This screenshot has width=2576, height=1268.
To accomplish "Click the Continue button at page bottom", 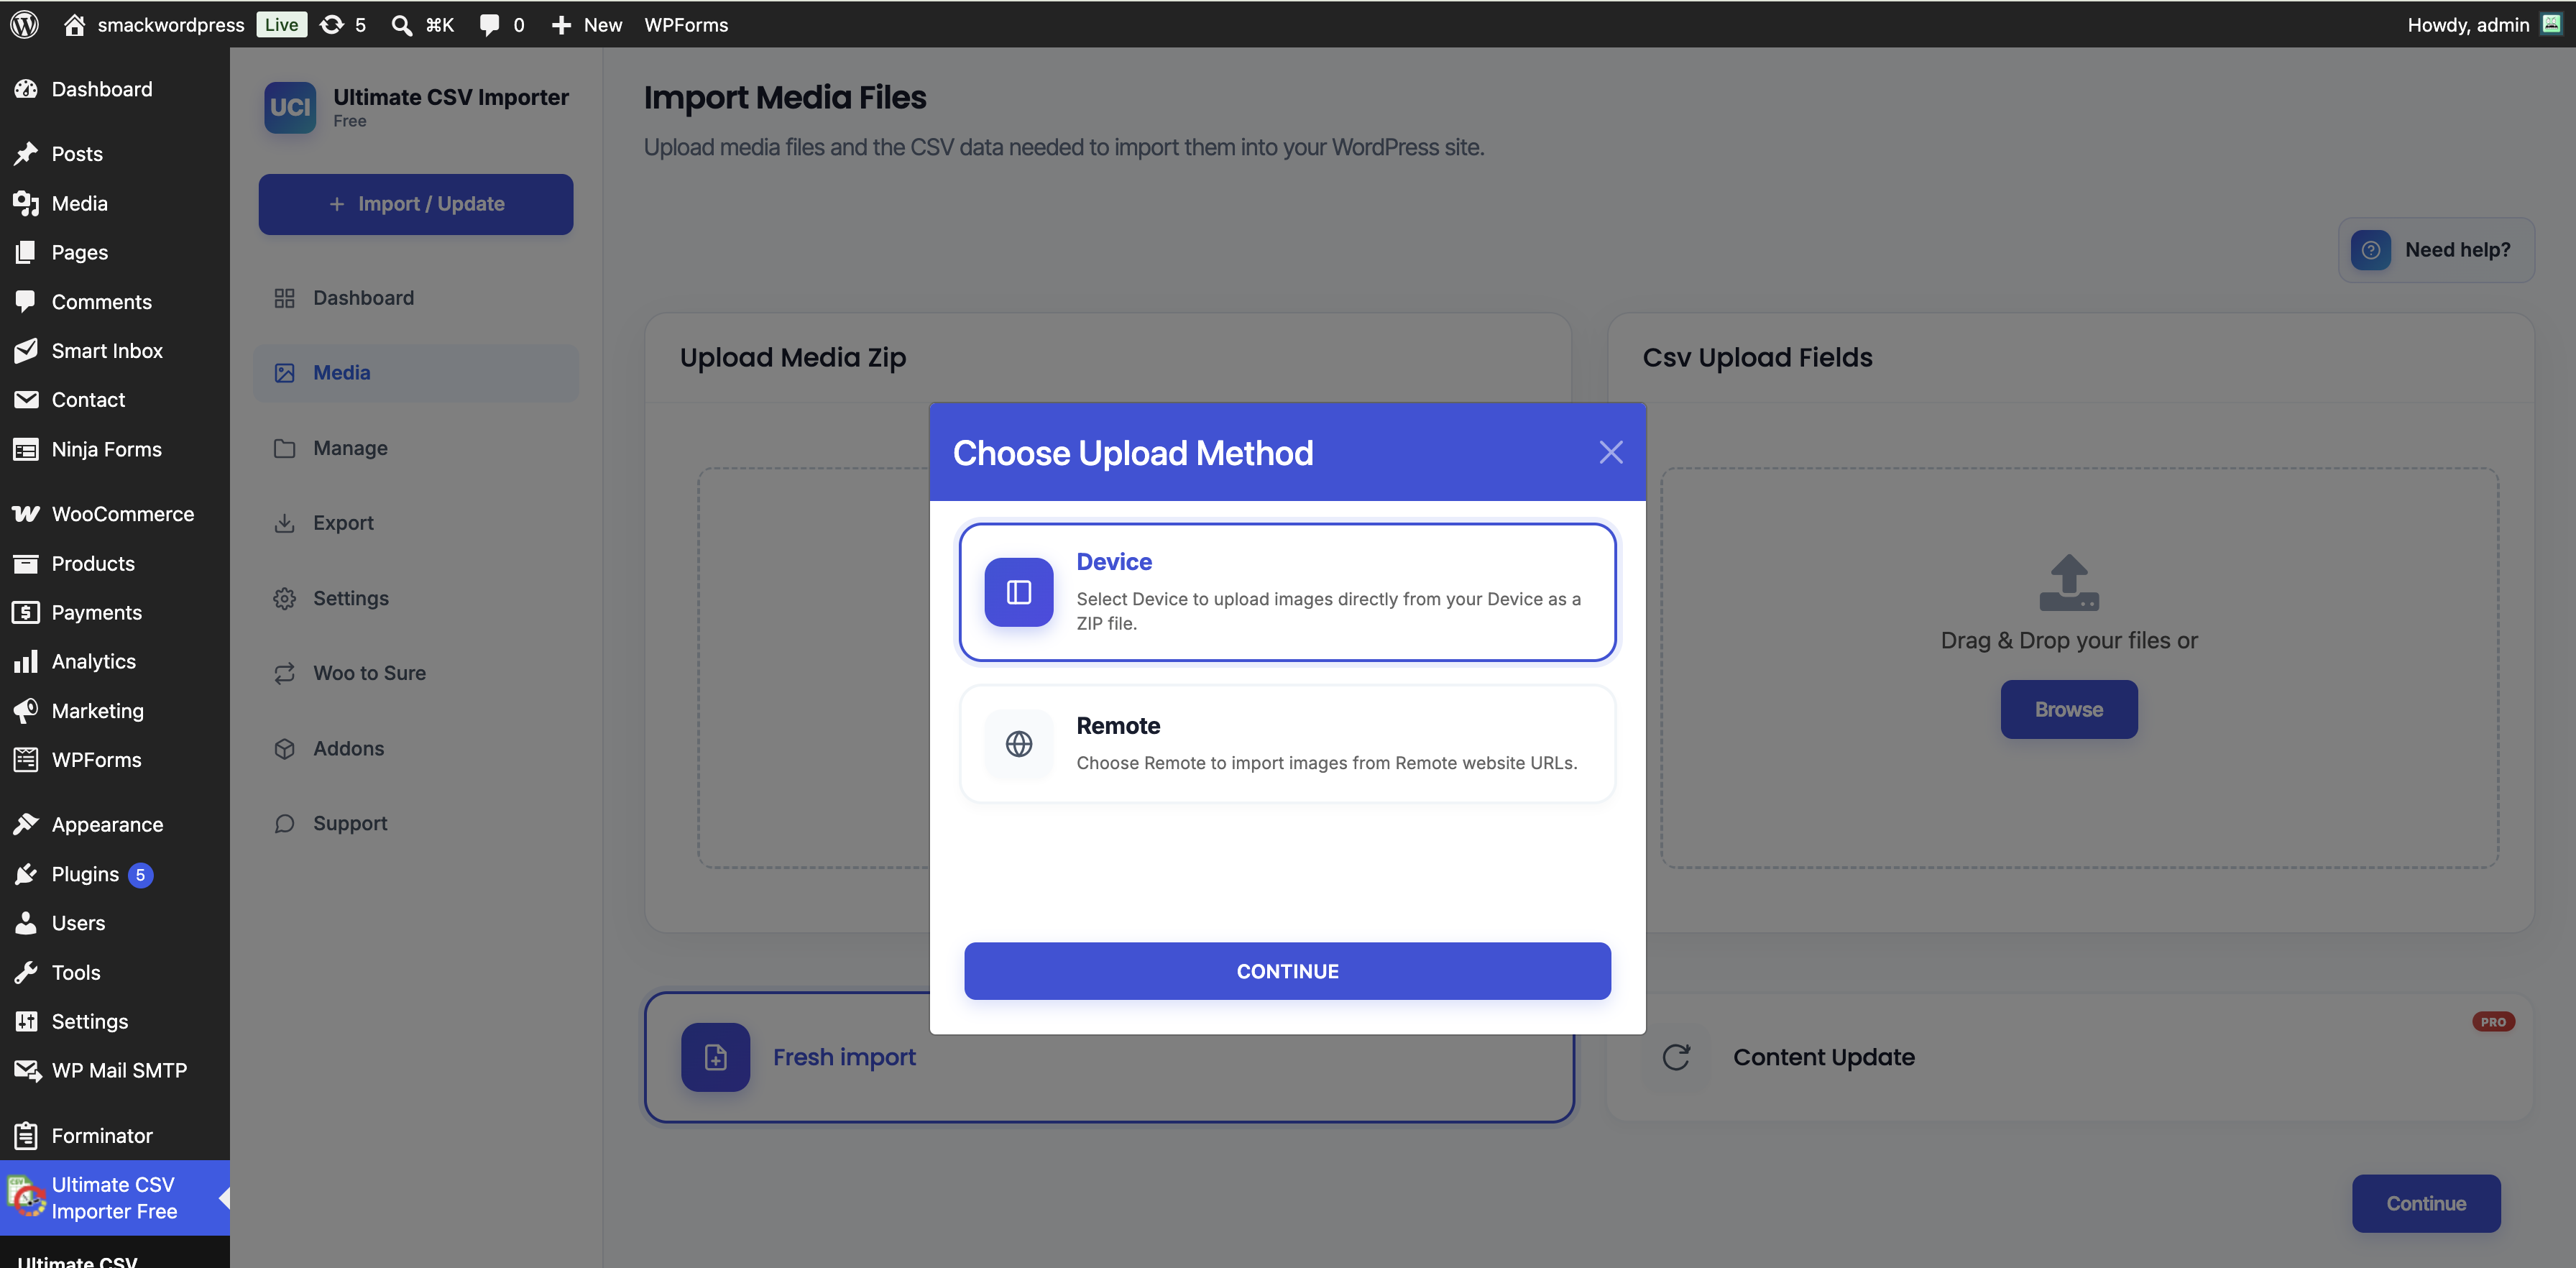I will click(2426, 1203).
